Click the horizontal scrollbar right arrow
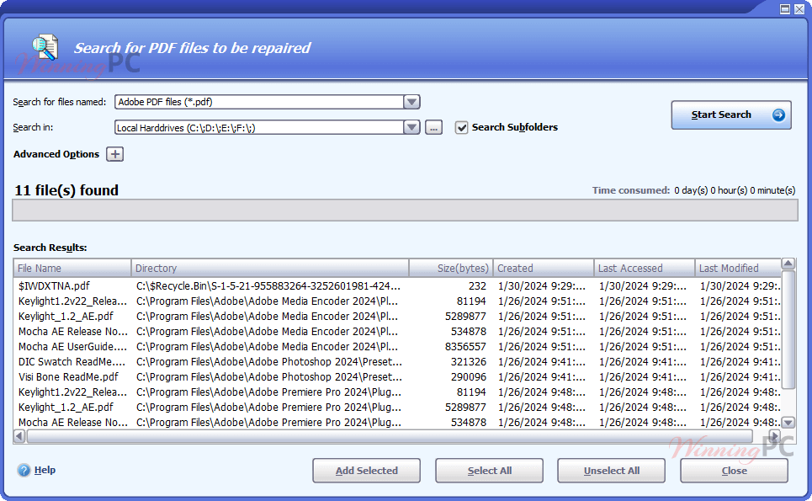 775,436
